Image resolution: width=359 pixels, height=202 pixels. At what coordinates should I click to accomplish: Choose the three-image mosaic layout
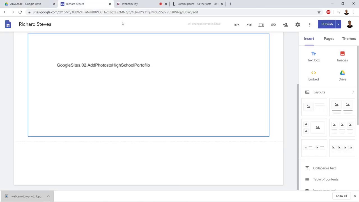point(314,127)
